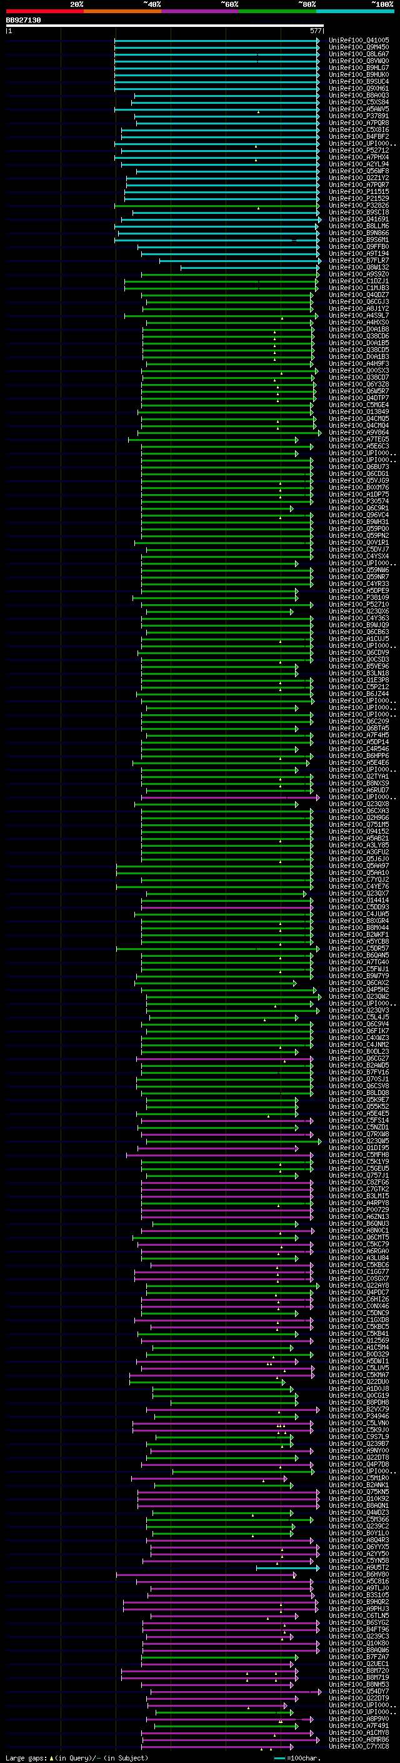Select label UniRef100_A8MR86
The height and width of the screenshot is (1763, 400).
coord(359,1740)
